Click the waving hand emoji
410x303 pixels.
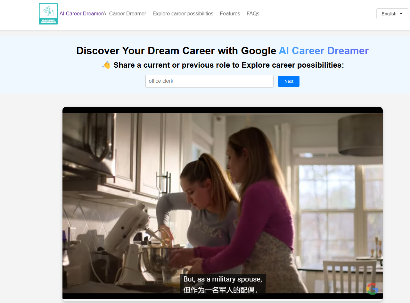point(106,65)
